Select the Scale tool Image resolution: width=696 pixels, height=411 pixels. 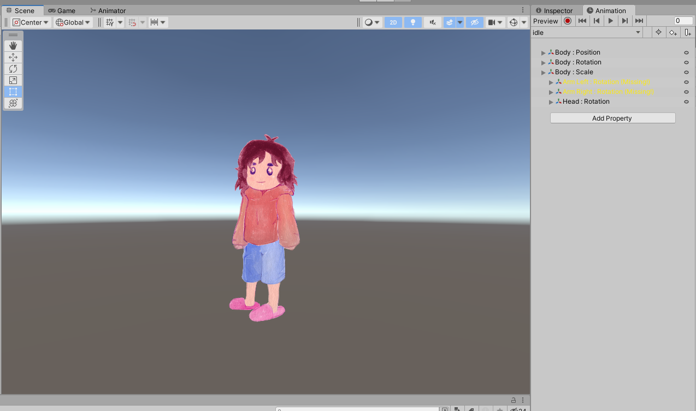click(13, 80)
